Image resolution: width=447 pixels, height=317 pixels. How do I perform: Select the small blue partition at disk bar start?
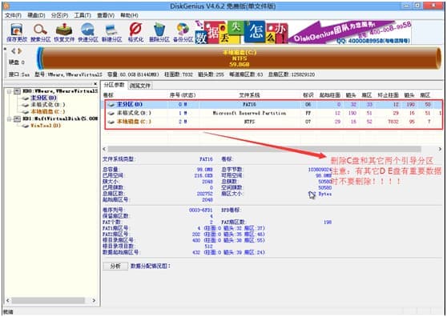(x=40, y=58)
